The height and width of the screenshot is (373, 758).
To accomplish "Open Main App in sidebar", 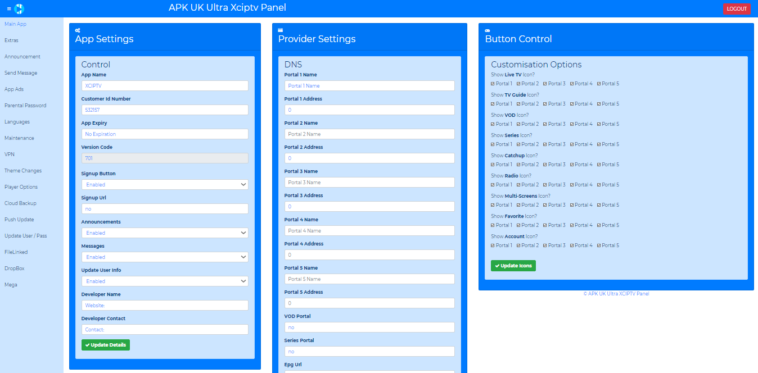I will click(16, 24).
